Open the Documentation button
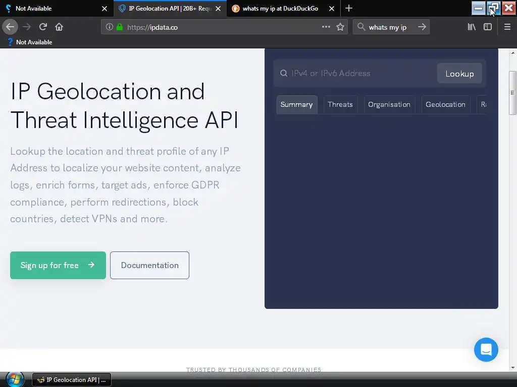This screenshot has width=517, height=387. coord(149,265)
